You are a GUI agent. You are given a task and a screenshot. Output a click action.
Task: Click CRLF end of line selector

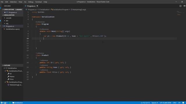[174, 103]
